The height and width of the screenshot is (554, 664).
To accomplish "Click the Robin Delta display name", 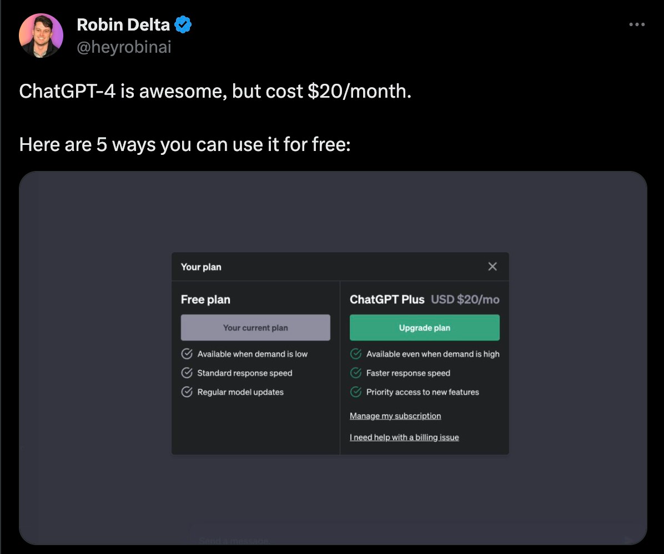I will click(123, 24).
